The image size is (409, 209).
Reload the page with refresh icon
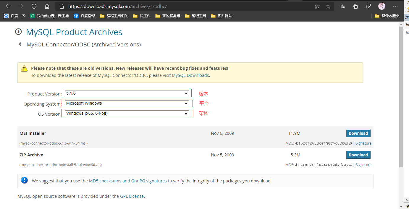(34, 6)
